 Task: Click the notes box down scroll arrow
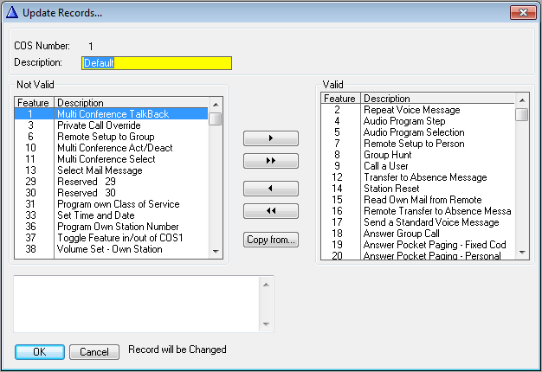pyautogui.click(x=266, y=324)
